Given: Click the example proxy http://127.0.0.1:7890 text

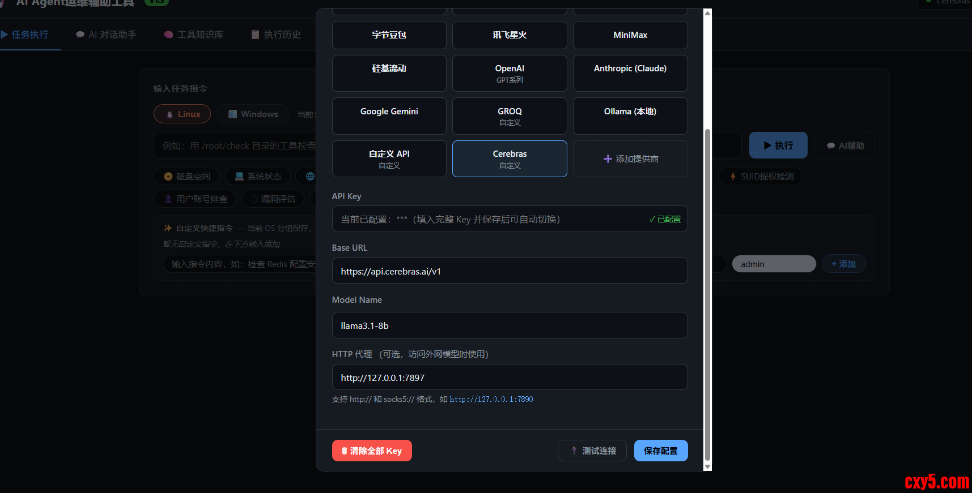Looking at the screenshot, I should pyautogui.click(x=491, y=399).
